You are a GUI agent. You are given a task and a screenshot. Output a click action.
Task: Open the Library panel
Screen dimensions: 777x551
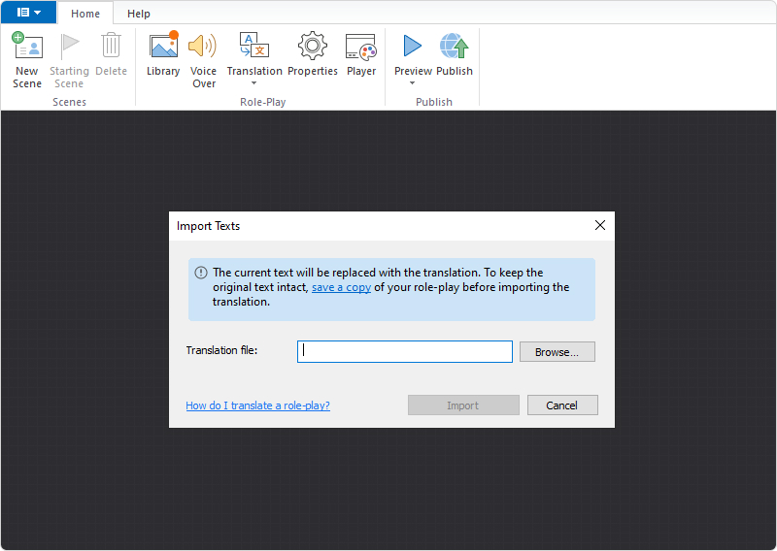tap(163, 47)
